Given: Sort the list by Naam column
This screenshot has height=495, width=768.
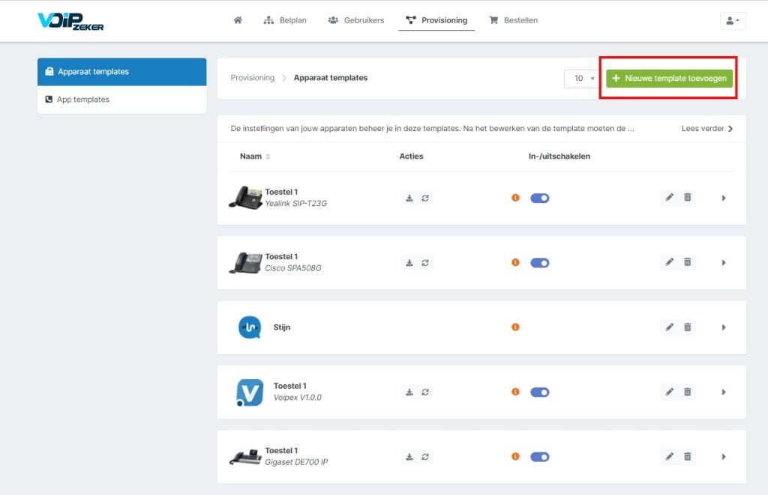Looking at the screenshot, I should (255, 157).
